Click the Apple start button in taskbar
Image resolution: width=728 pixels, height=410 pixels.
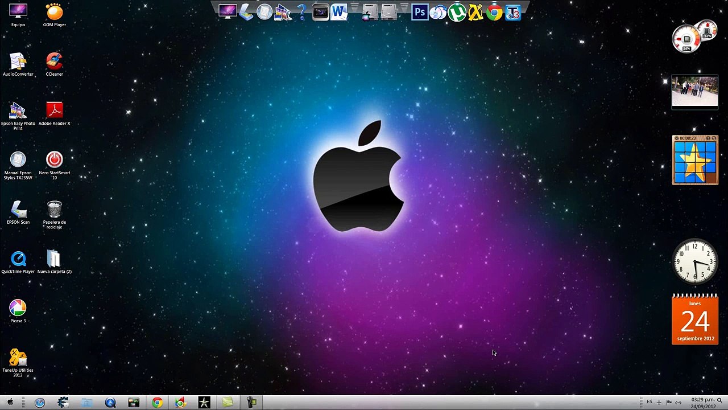[x=10, y=403]
